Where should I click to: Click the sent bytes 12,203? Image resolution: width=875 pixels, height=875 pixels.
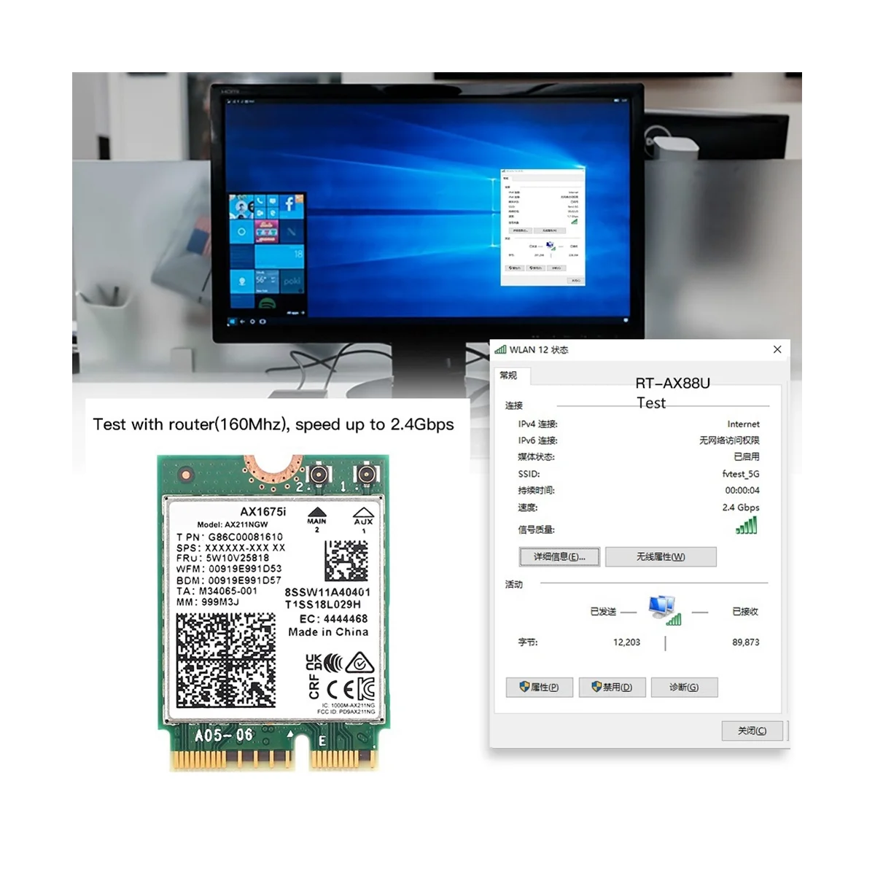pyautogui.click(x=626, y=642)
